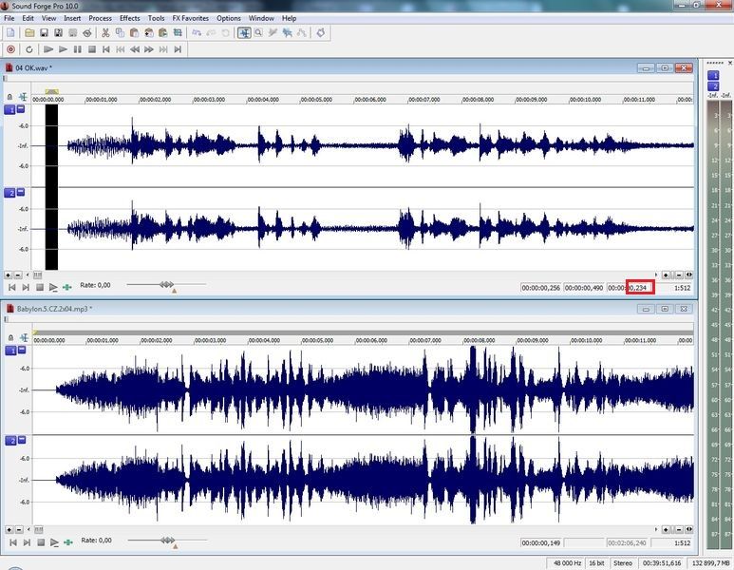Click the Repeat last action icon
The image size is (734, 570).
point(226,33)
